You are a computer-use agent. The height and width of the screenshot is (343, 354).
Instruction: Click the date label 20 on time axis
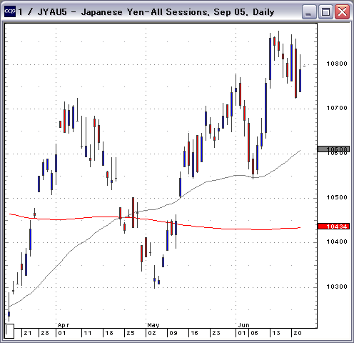298,333
